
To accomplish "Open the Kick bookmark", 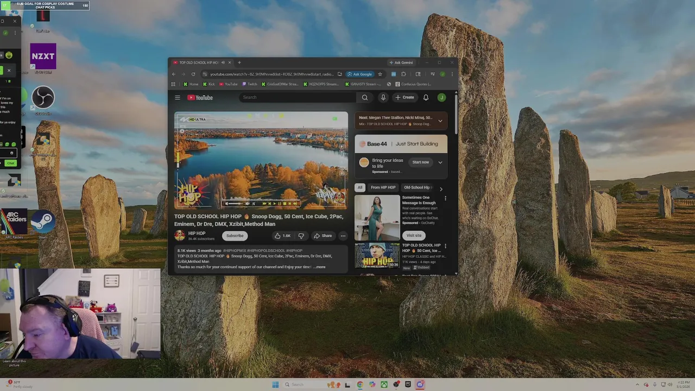I will pyautogui.click(x=209, y=84).
